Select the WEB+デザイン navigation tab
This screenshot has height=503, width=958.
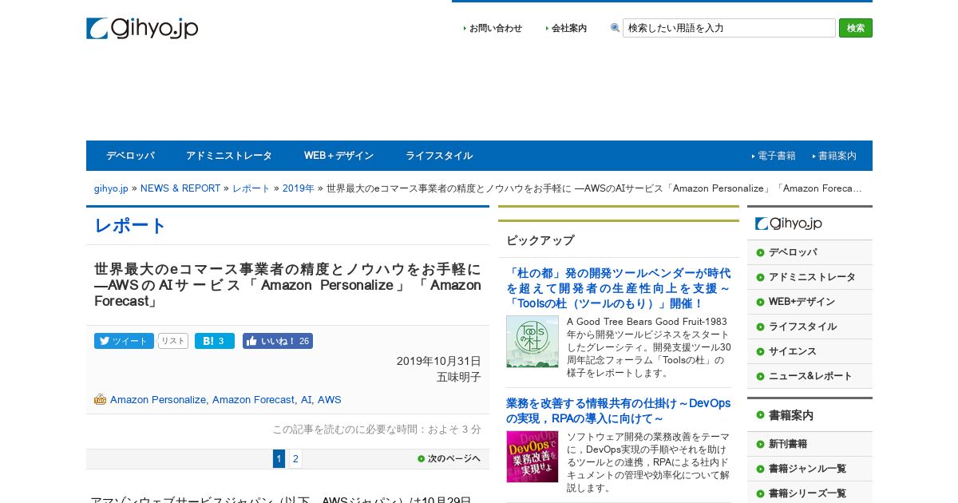(x=338, y=156)
